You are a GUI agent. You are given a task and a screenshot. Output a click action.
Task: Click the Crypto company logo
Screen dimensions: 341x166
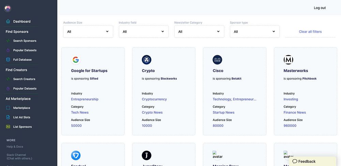tap(147, 60)
